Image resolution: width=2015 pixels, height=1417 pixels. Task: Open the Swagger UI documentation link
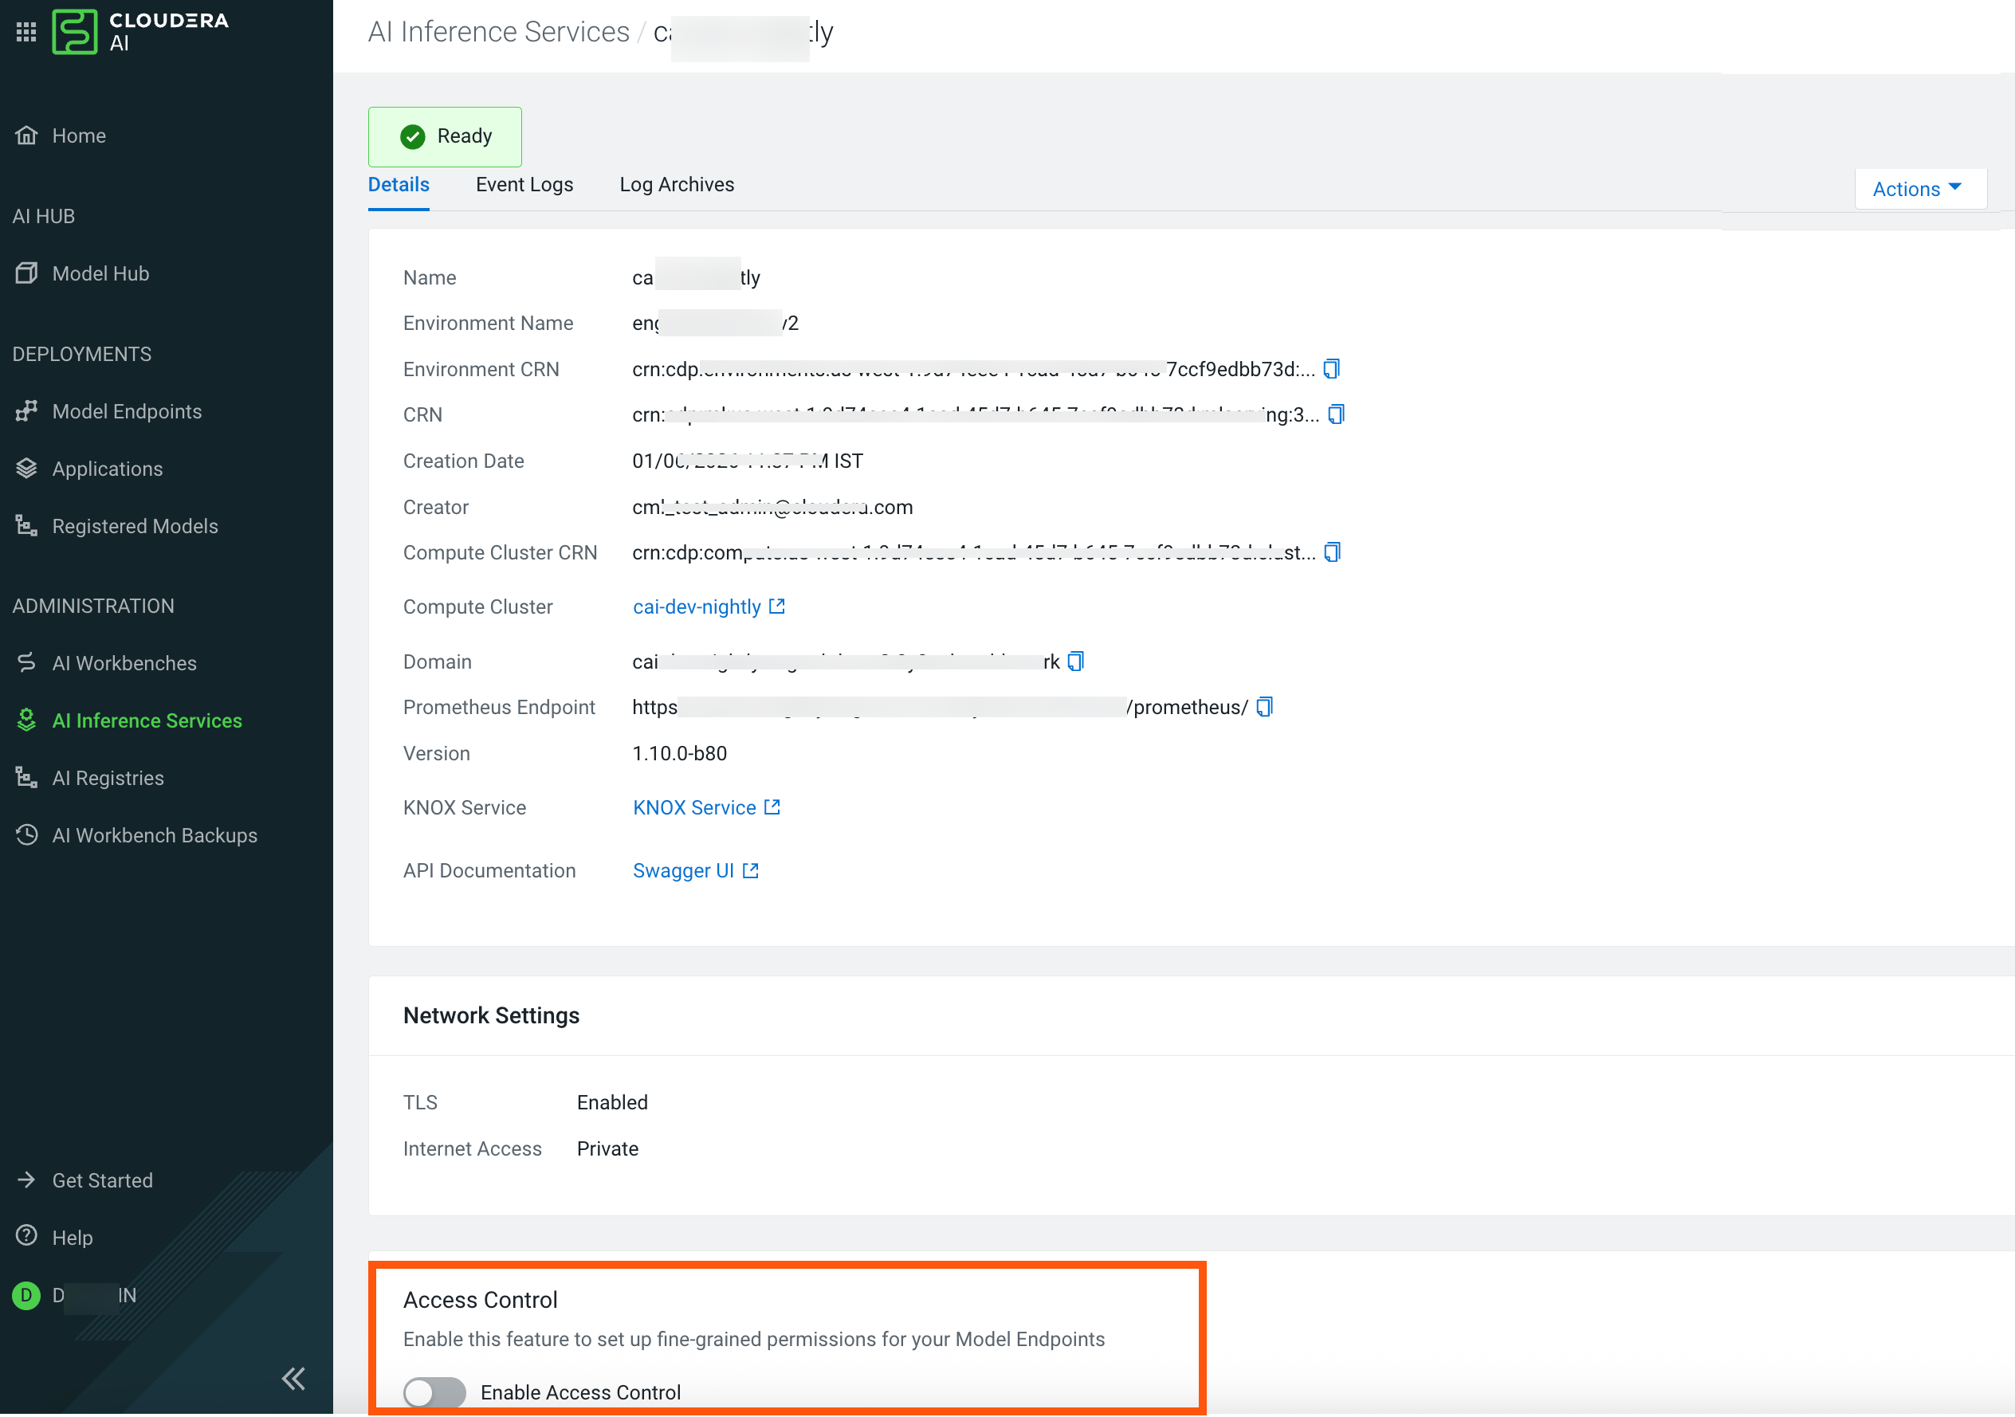[684, 871]
